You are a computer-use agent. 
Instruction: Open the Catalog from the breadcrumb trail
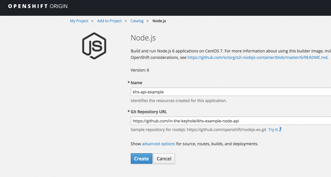pos(137,21)
